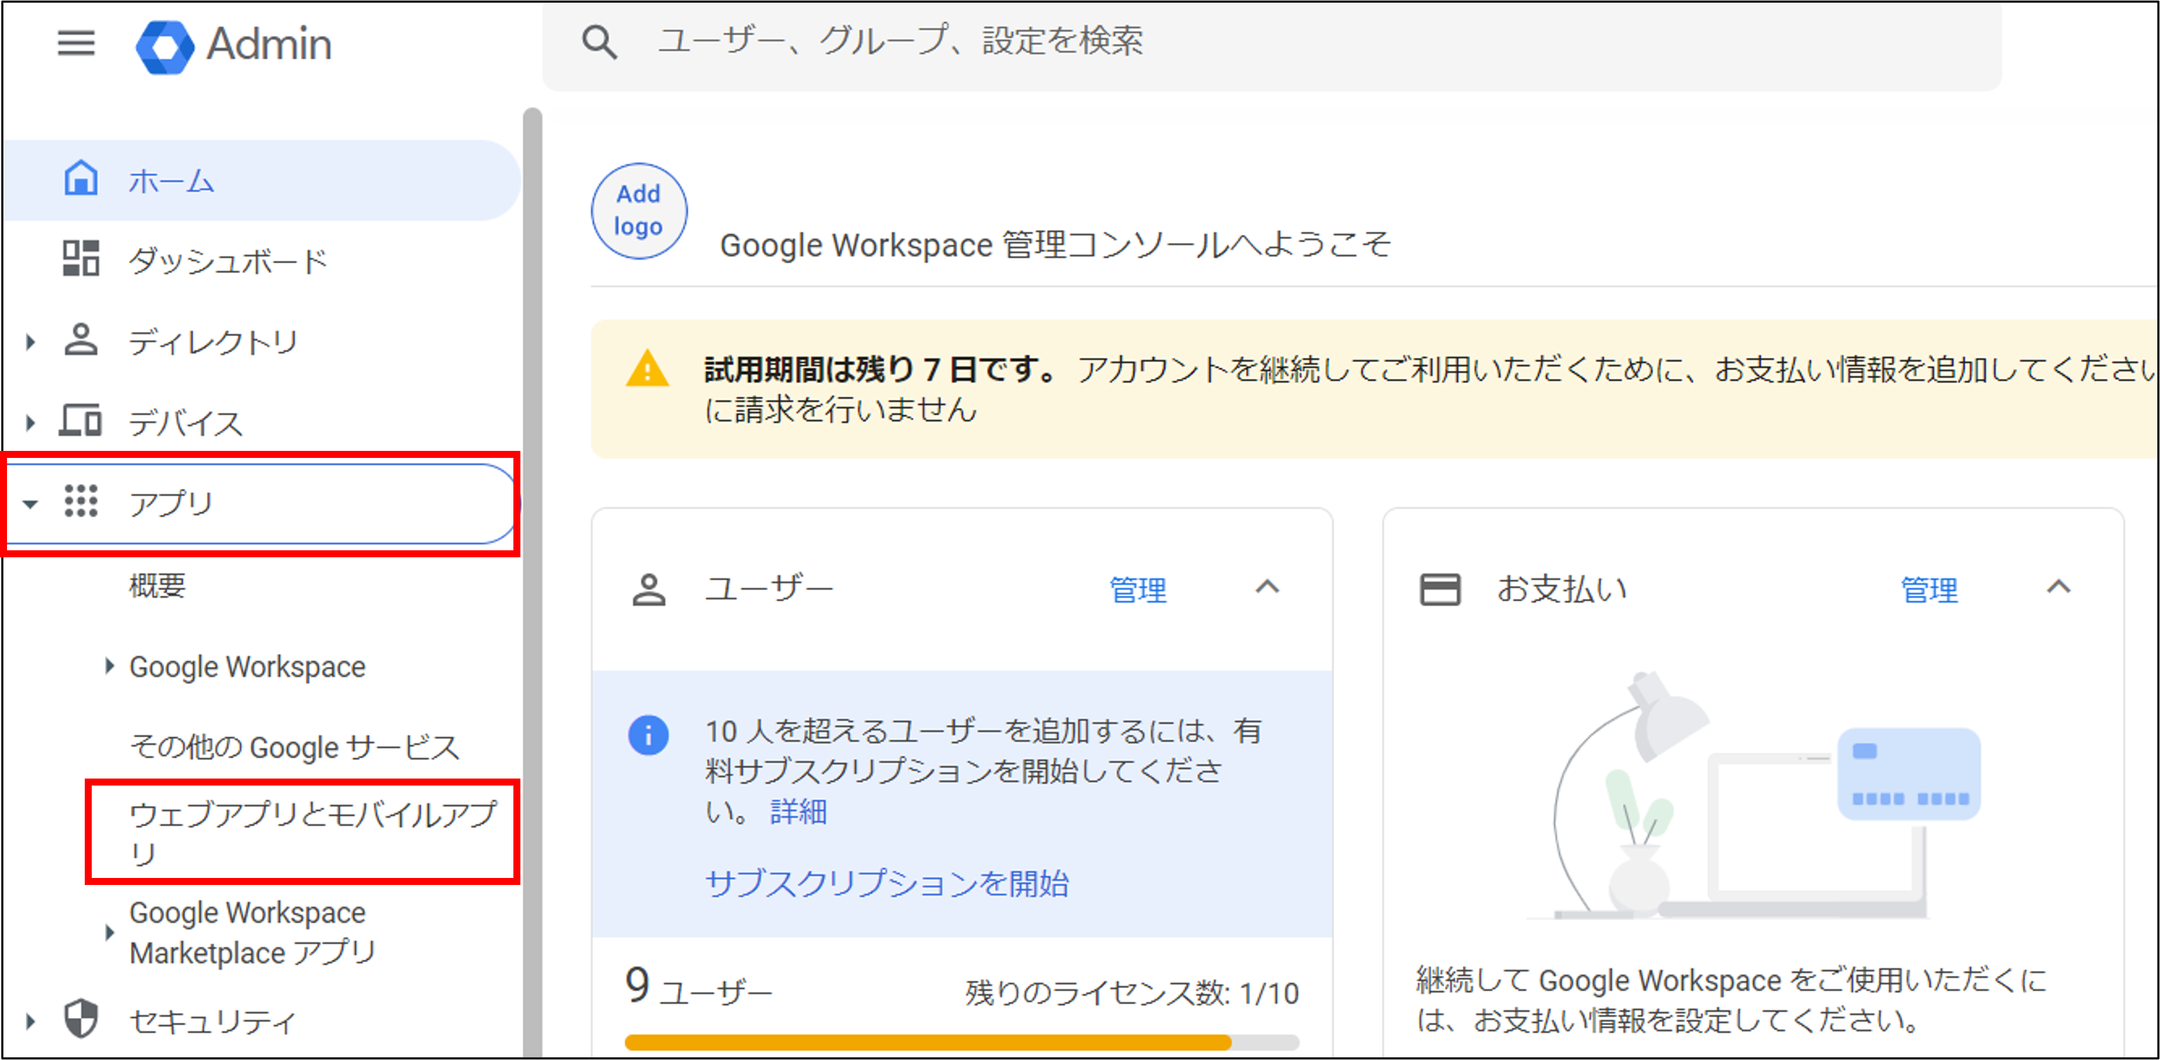Viewport: 2160px width, 1060px height.
Task: Collapse the アプリ section arrow
Action: (30, 503)
